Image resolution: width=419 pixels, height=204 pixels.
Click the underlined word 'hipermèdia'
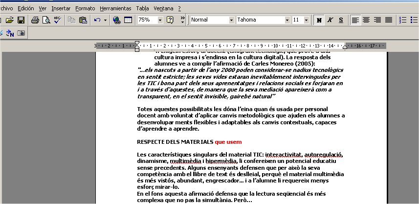[x=221, y=161]
